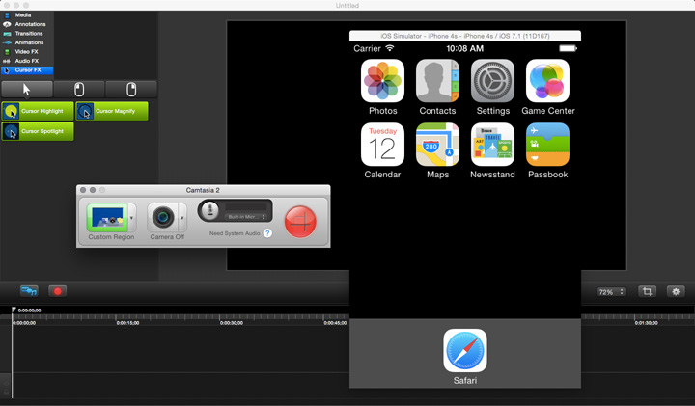Click the 0:00:15;00 mark on timeline ruler
The height and width of the screenshot is (406, 695).
coord(127,323)
